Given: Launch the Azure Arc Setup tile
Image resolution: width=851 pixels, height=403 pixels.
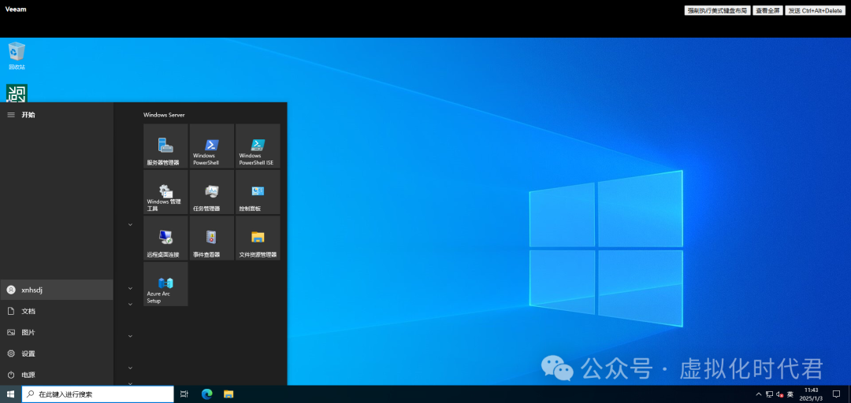Looking at the screenshot, I should (165, 284).
